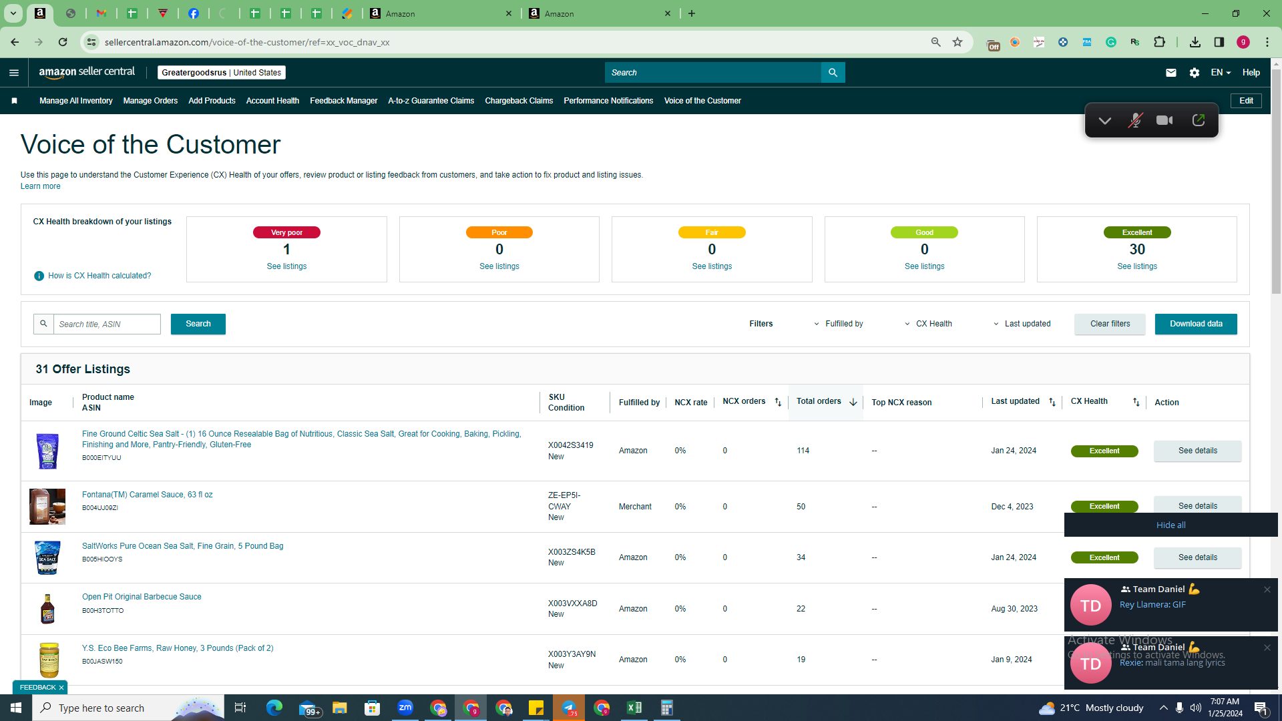Screen dimensions: 1282x721
Task: Open Chrome three-dot menu
Action: pyautogui.click(x=1267, y=42)
